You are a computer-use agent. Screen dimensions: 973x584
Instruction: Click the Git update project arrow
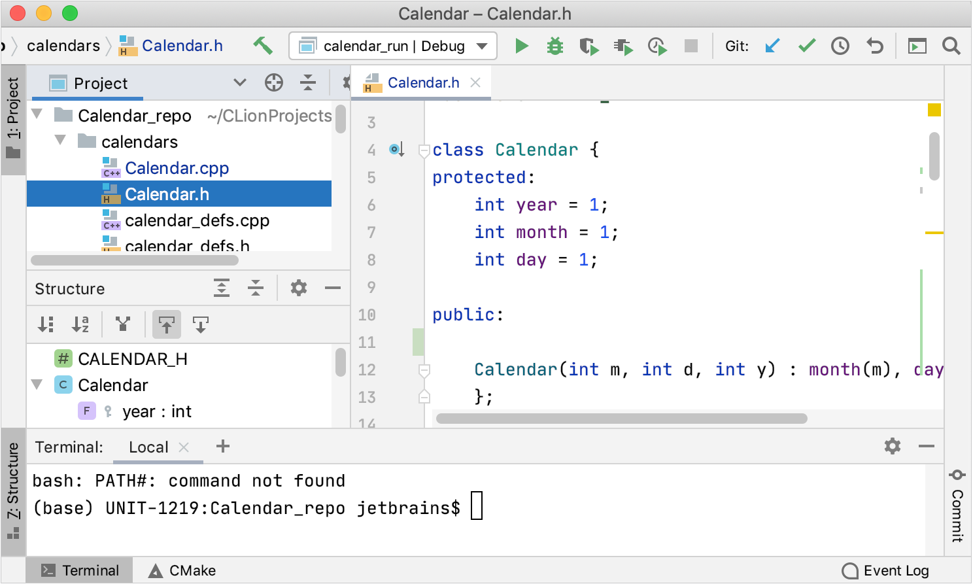click(773, 46)
